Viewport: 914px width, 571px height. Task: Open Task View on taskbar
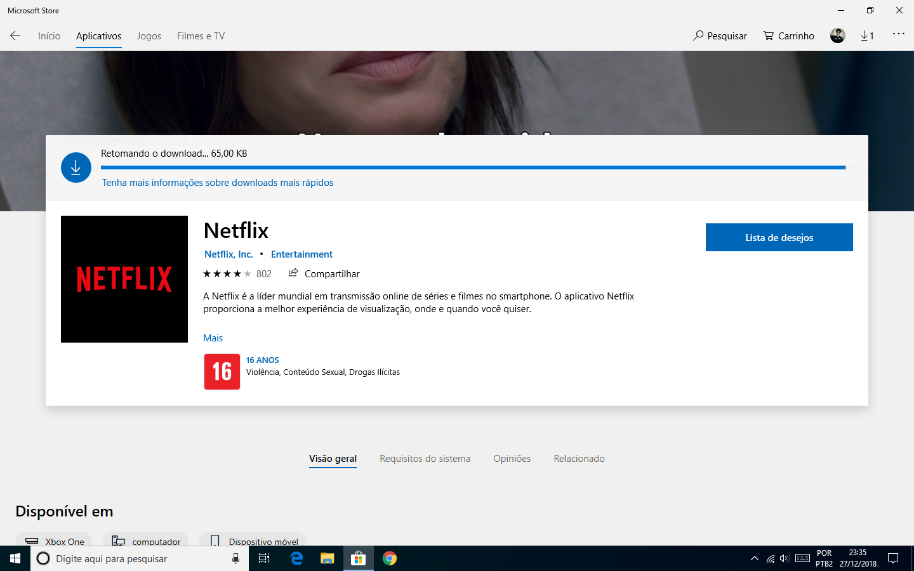(264, 558)
